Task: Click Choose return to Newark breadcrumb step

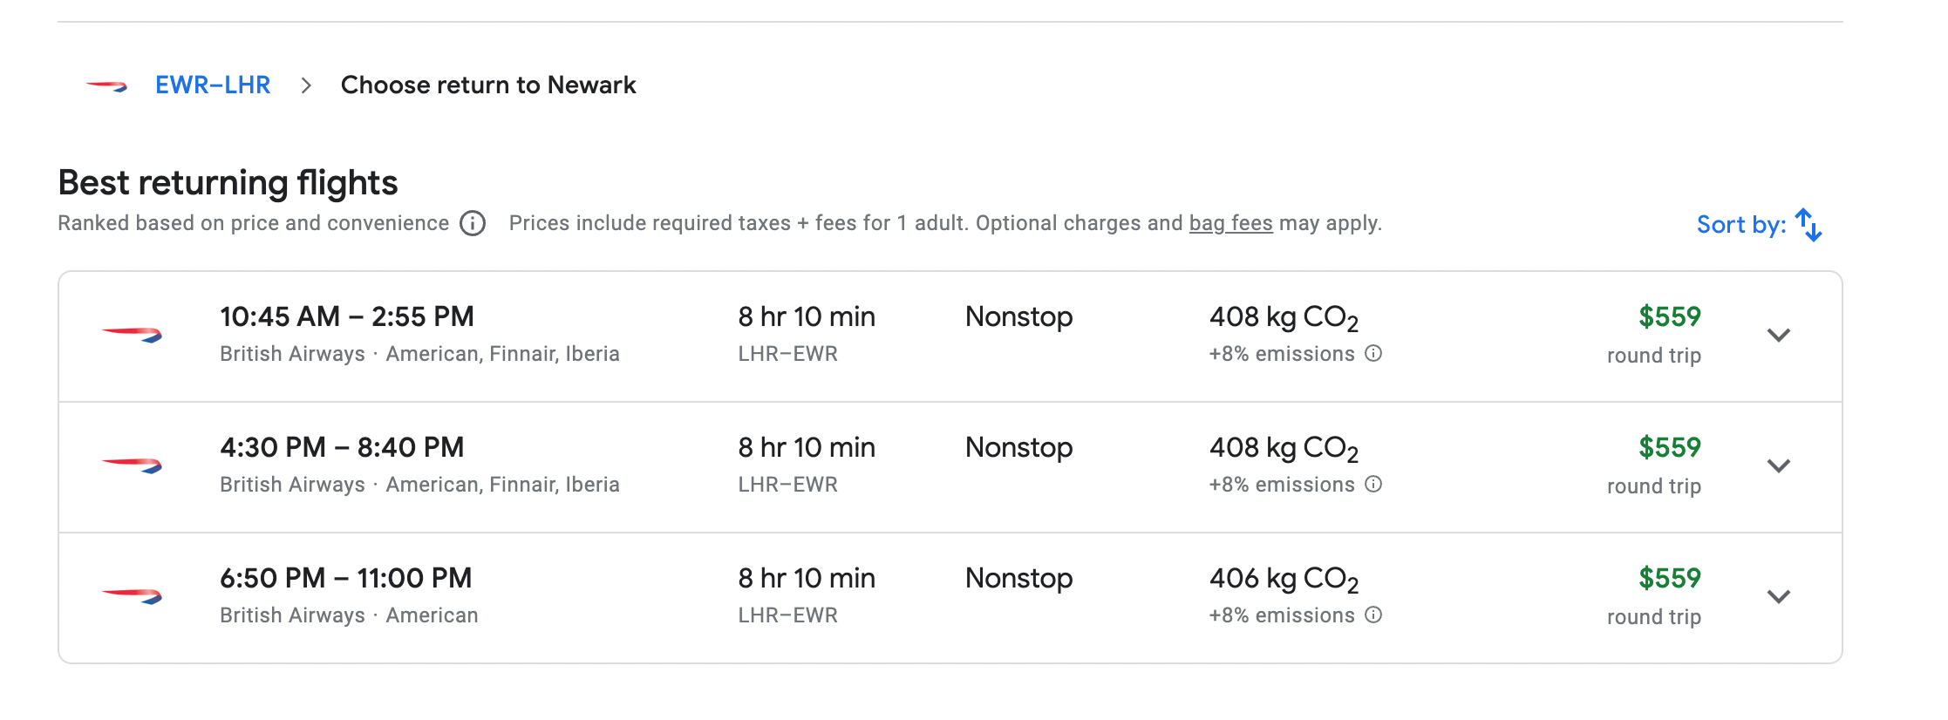Action: pyautogui.click(x=488, y=85)
